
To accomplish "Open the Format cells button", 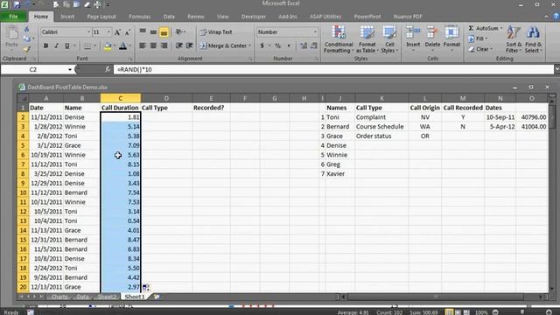I will pyautogui.click(x=451, y=38).
